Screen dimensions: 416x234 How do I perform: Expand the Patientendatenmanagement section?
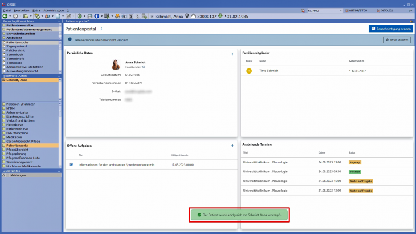click(29, 29)
